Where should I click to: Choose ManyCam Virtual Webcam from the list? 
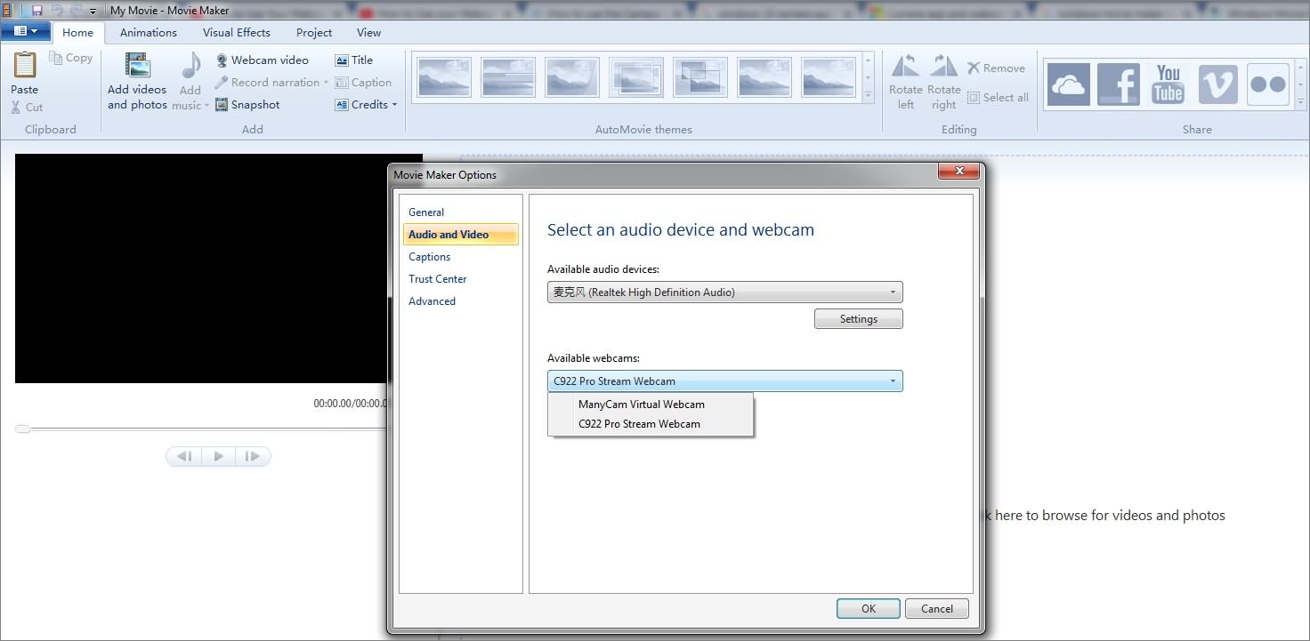click(x=651, y=405)
